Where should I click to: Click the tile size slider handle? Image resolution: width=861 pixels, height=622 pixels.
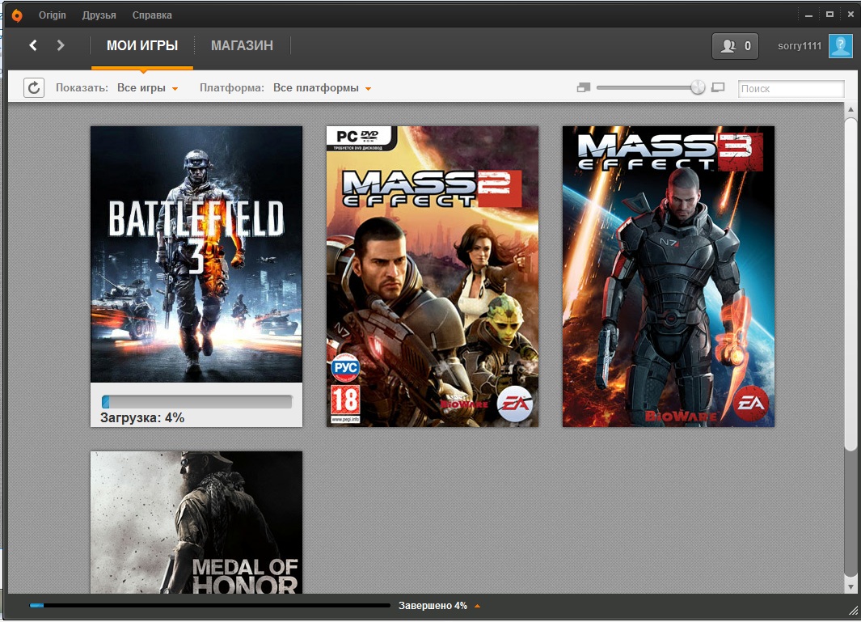tap(698, 87)
